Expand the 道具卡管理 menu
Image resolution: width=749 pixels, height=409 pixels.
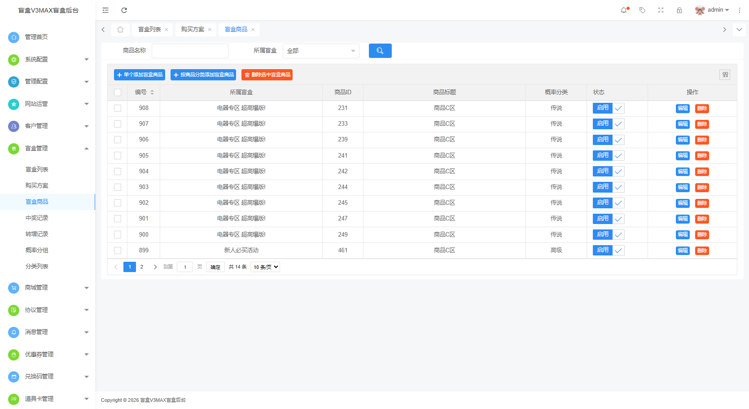click(87, 399)
